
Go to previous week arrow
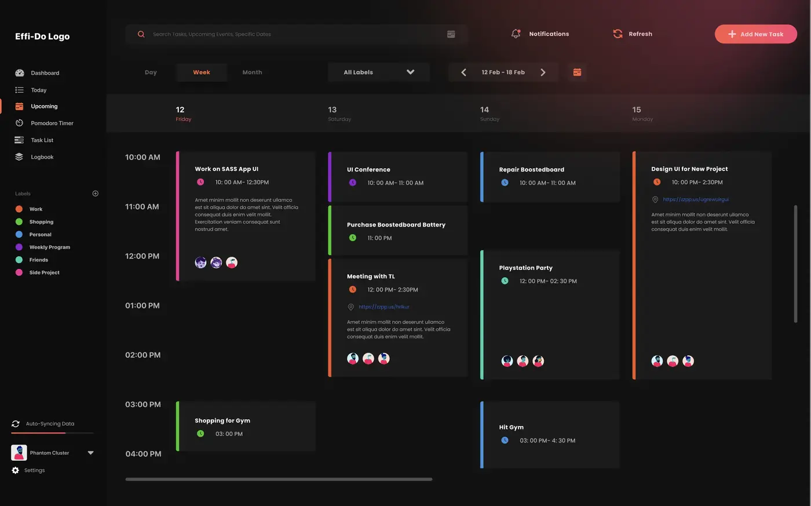[x=463, y=72]
